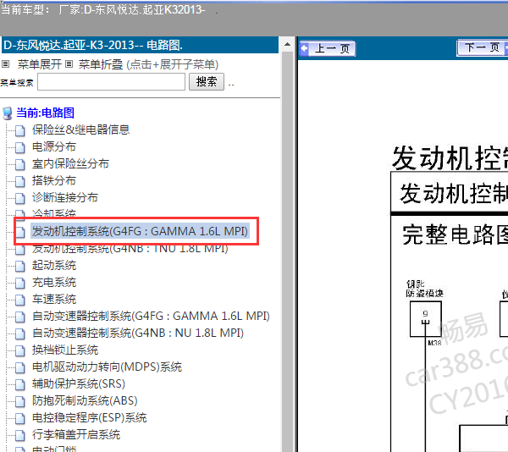Image resolution: width=508 pixels, height=452 pixels.
Task: Click the page icon beside 搭铁分布
Action: tap(20, 181)
